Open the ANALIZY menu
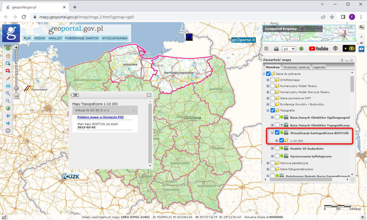The image size is (367, 220). click(55, 38)
